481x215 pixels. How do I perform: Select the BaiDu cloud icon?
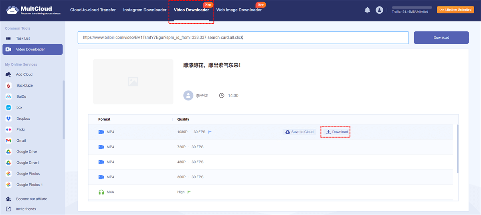coord(8,96)
